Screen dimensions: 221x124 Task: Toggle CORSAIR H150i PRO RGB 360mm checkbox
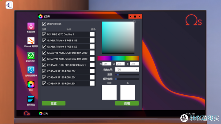click(44, 65)
